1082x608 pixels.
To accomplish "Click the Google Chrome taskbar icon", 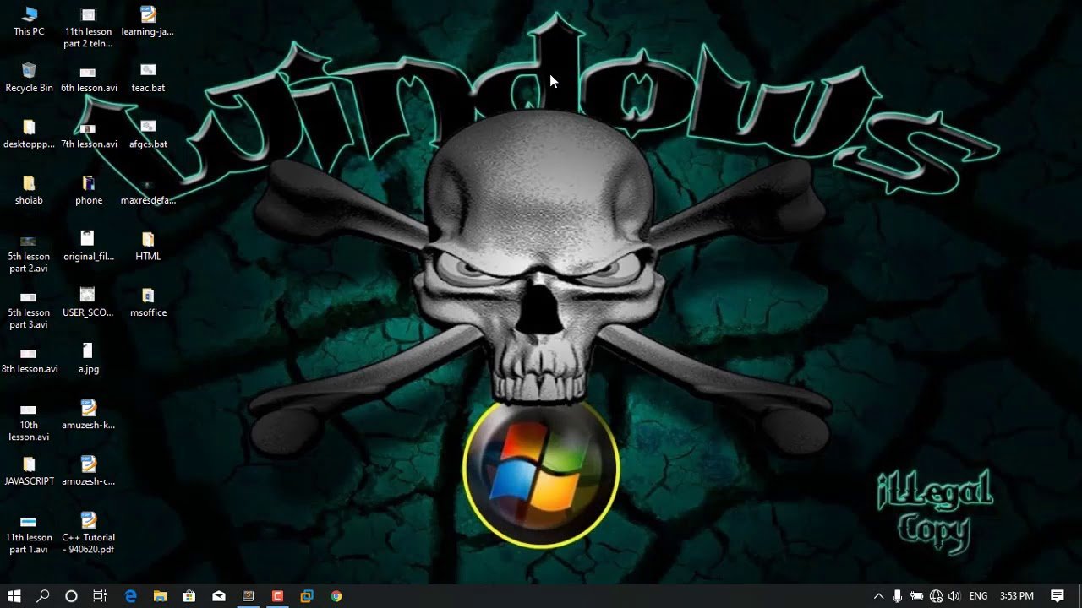I will point(336,596).
